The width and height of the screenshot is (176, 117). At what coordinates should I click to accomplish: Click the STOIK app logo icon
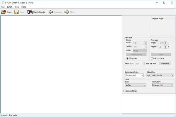coord(3,3)
